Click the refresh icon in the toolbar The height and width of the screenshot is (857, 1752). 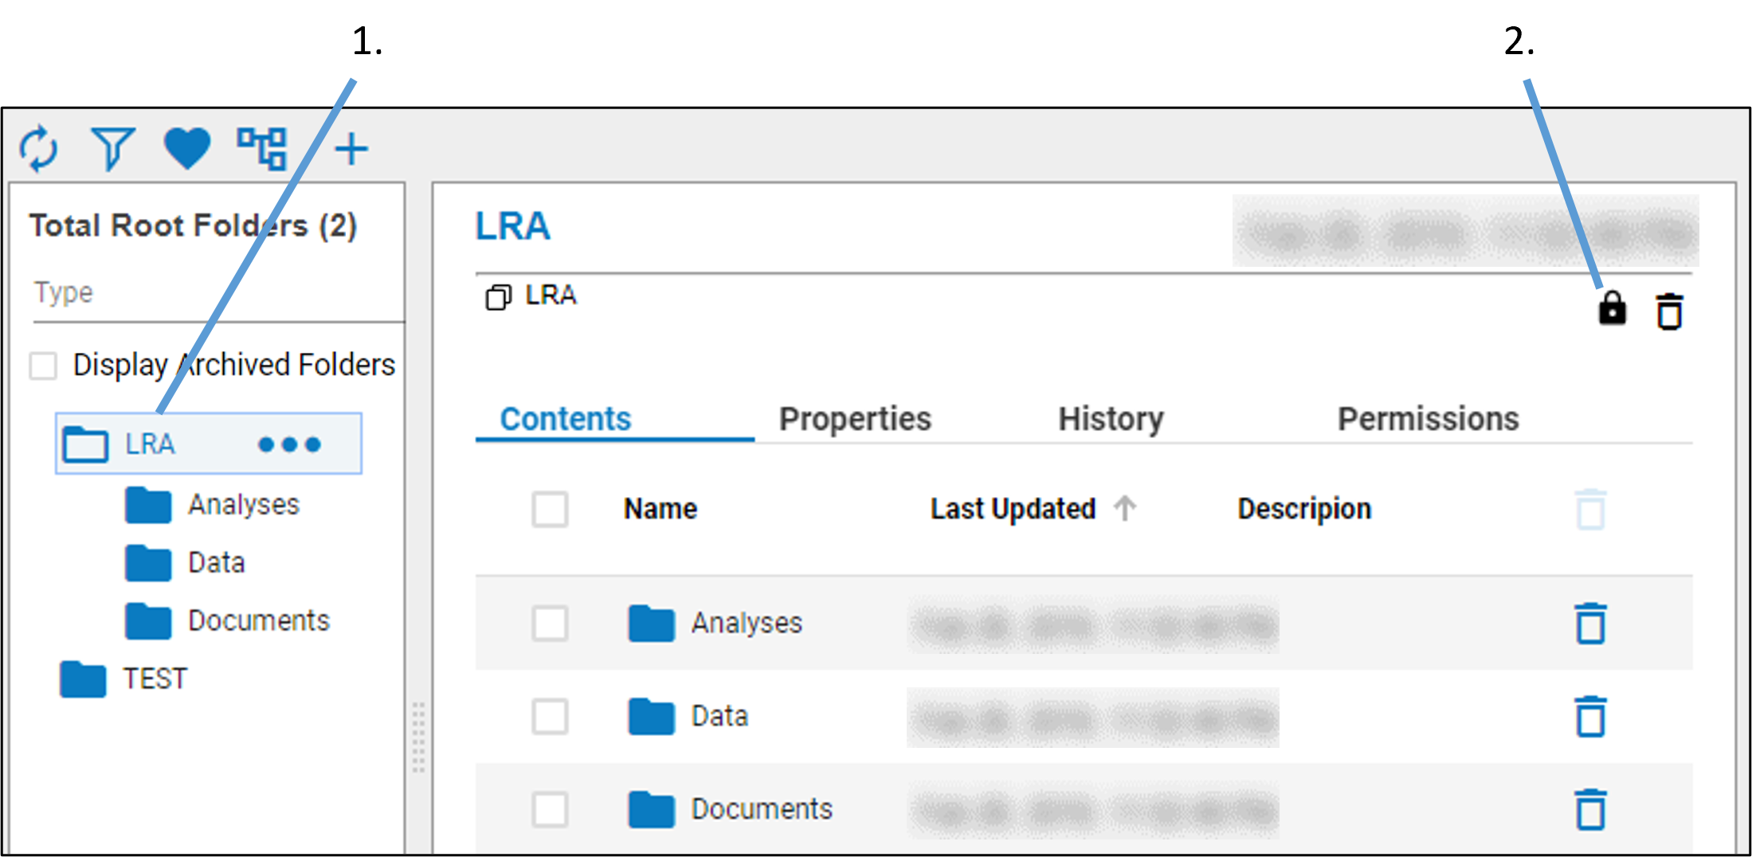[38, 149]
